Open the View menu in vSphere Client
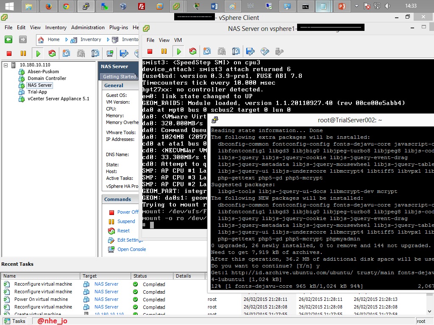 point(36,28)
